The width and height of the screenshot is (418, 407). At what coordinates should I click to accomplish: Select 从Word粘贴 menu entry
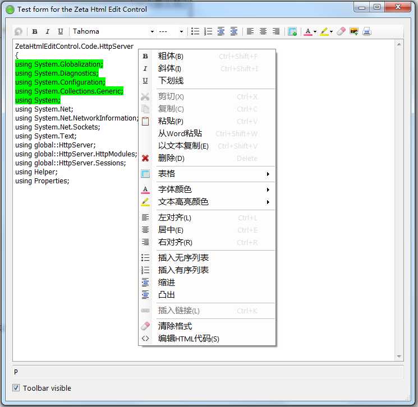(x=208, y=133)
